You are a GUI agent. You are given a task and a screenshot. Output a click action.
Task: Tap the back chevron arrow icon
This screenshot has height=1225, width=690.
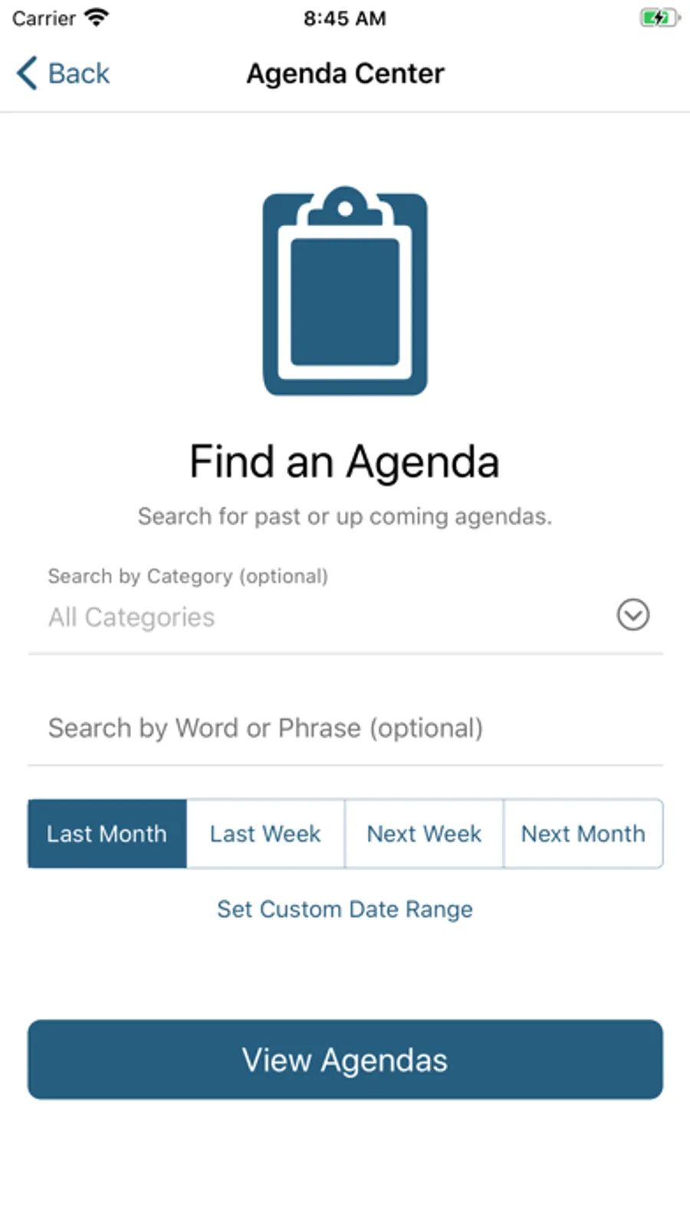pyautogui.click(x=27, y=74)
